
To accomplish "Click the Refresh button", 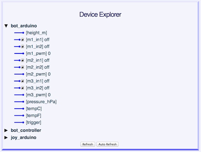I will coord(88,144).
